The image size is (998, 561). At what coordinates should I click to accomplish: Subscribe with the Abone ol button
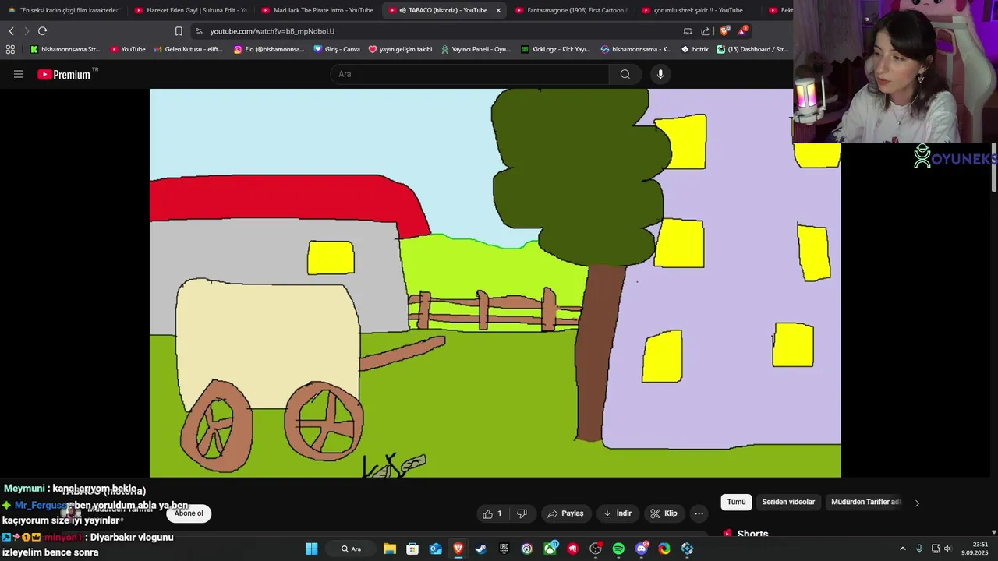tap(189, 513)
